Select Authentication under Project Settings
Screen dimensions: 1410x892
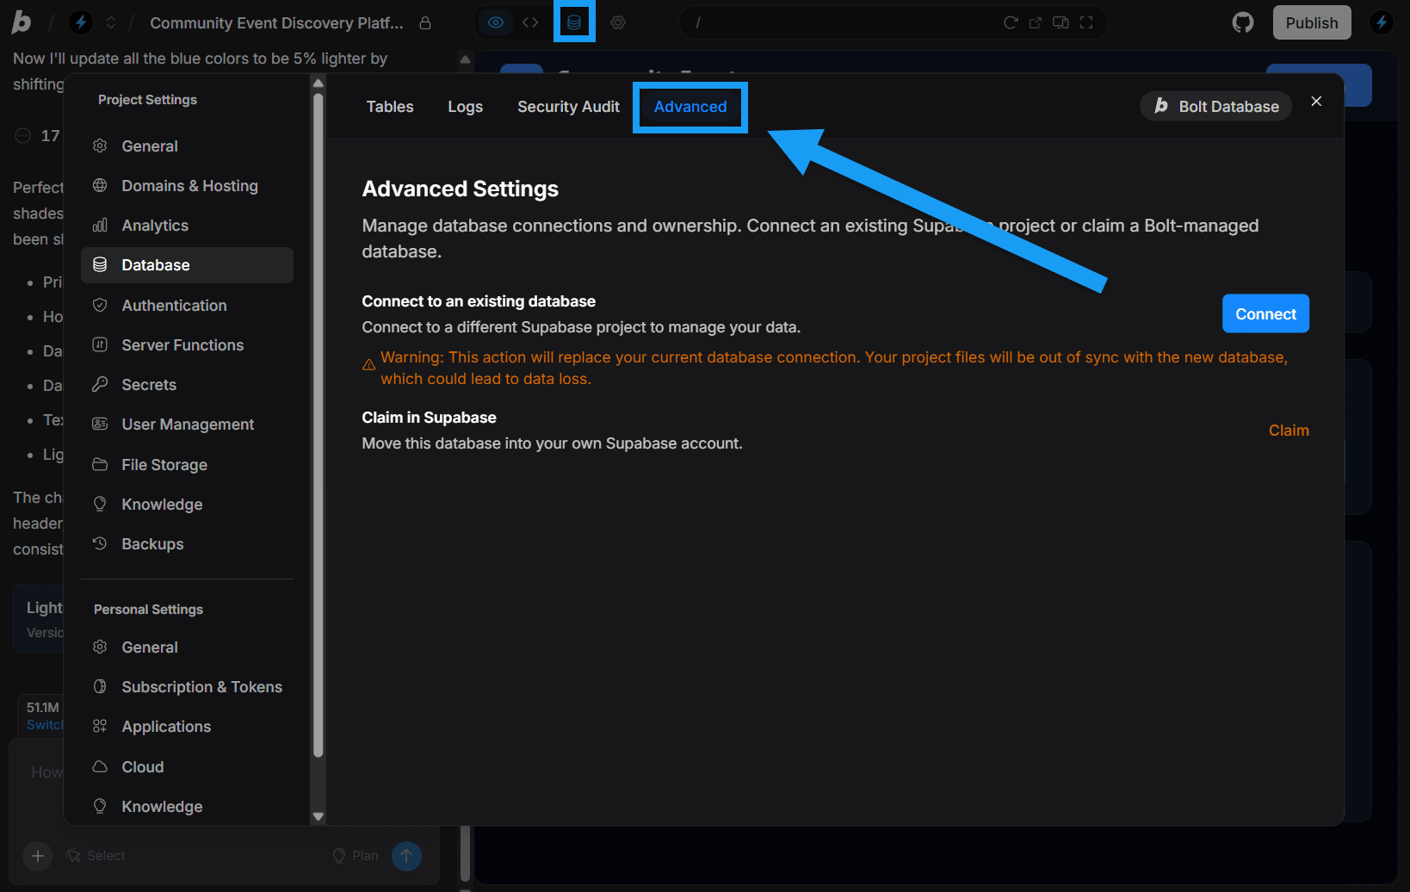tap(174, 305)
